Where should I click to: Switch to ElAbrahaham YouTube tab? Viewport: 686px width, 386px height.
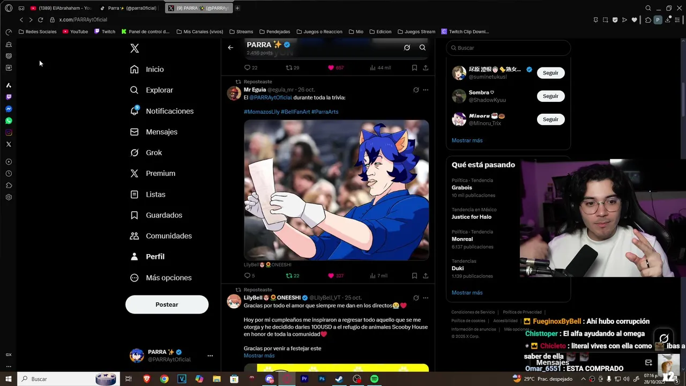pyautogui.click(x=61, y=8)
